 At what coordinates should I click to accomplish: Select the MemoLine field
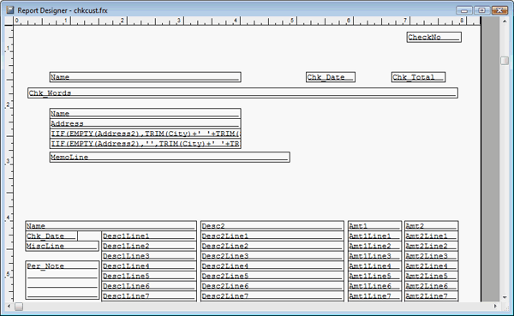click(x=170, y=157)
